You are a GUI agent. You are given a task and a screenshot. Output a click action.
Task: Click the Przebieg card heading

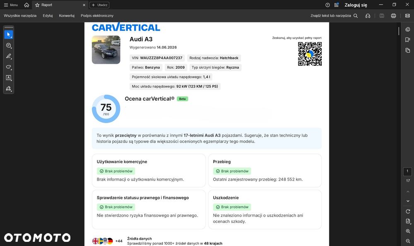[222, 162]
